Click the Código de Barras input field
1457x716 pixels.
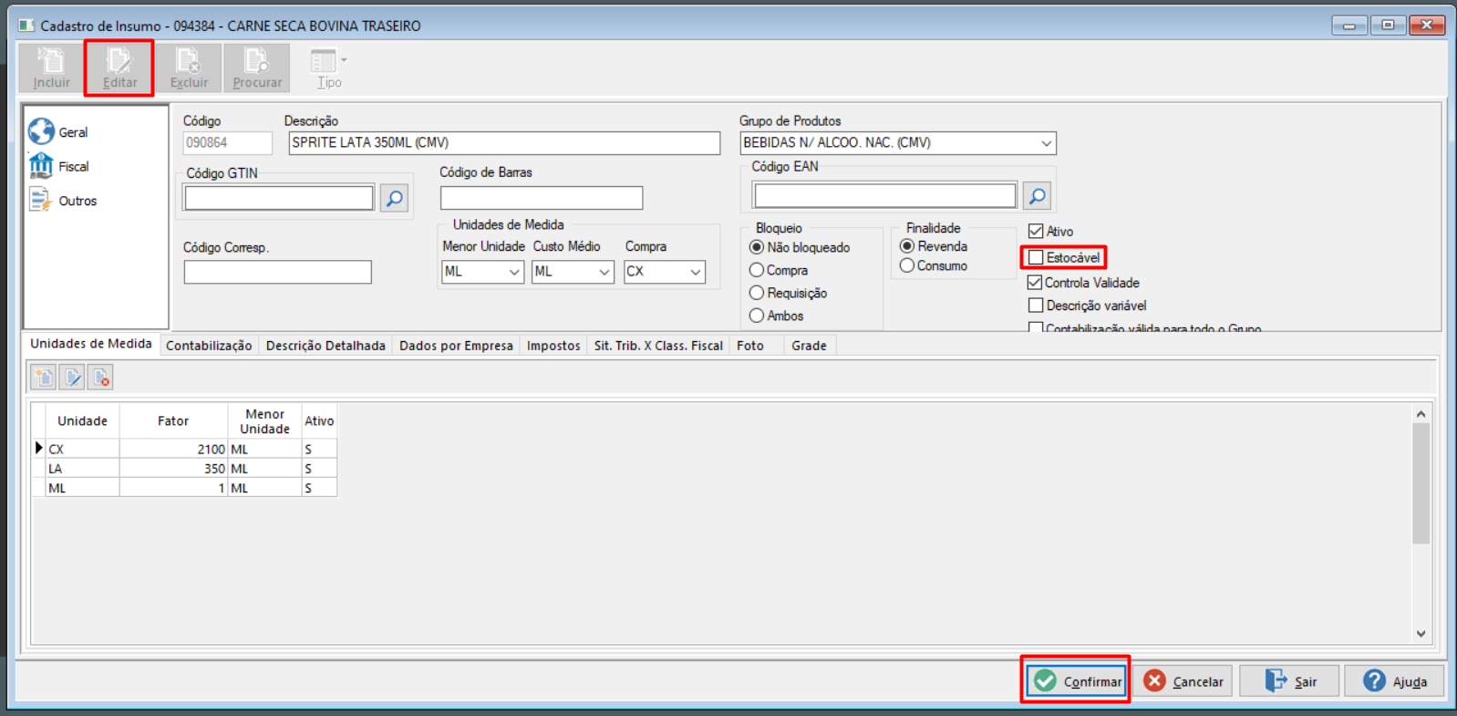pos(542,198)
